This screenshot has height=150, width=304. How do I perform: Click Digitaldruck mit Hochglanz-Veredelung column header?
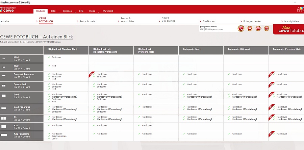[111, 50]
